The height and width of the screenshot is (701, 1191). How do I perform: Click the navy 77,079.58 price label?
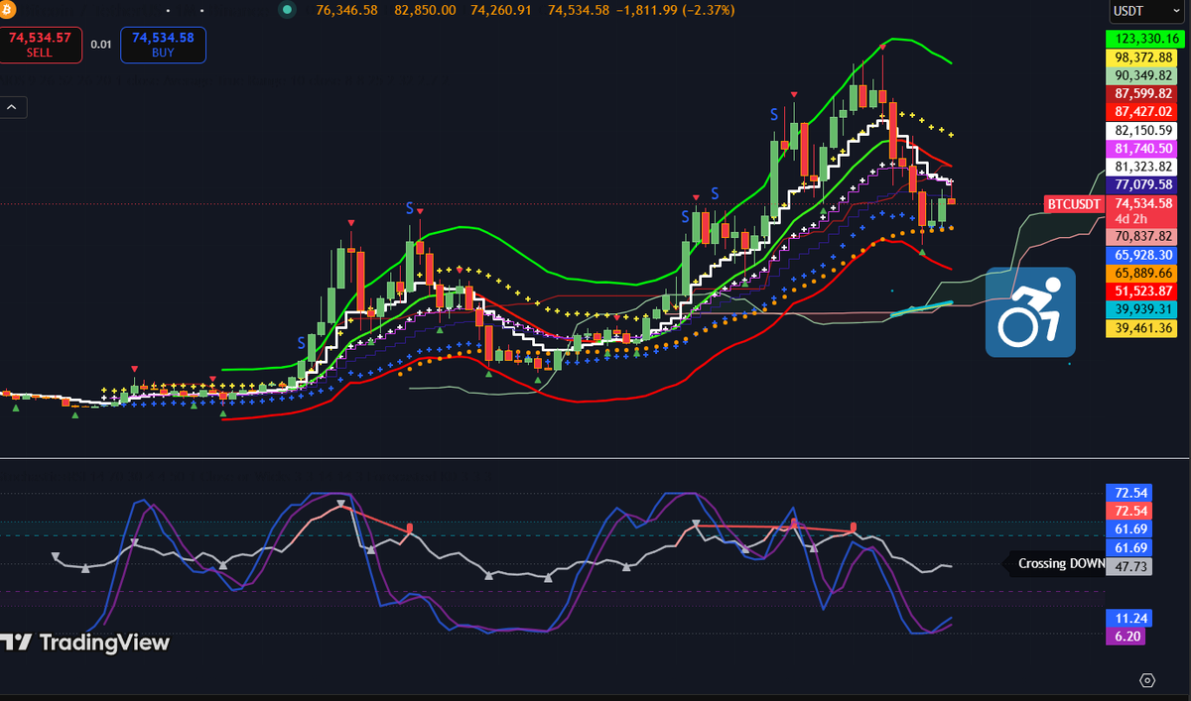point(1143,184)
